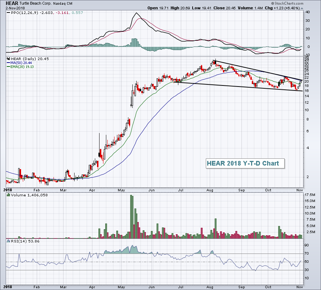Click the Nasdaq CM exchange label

click(63, 4)
